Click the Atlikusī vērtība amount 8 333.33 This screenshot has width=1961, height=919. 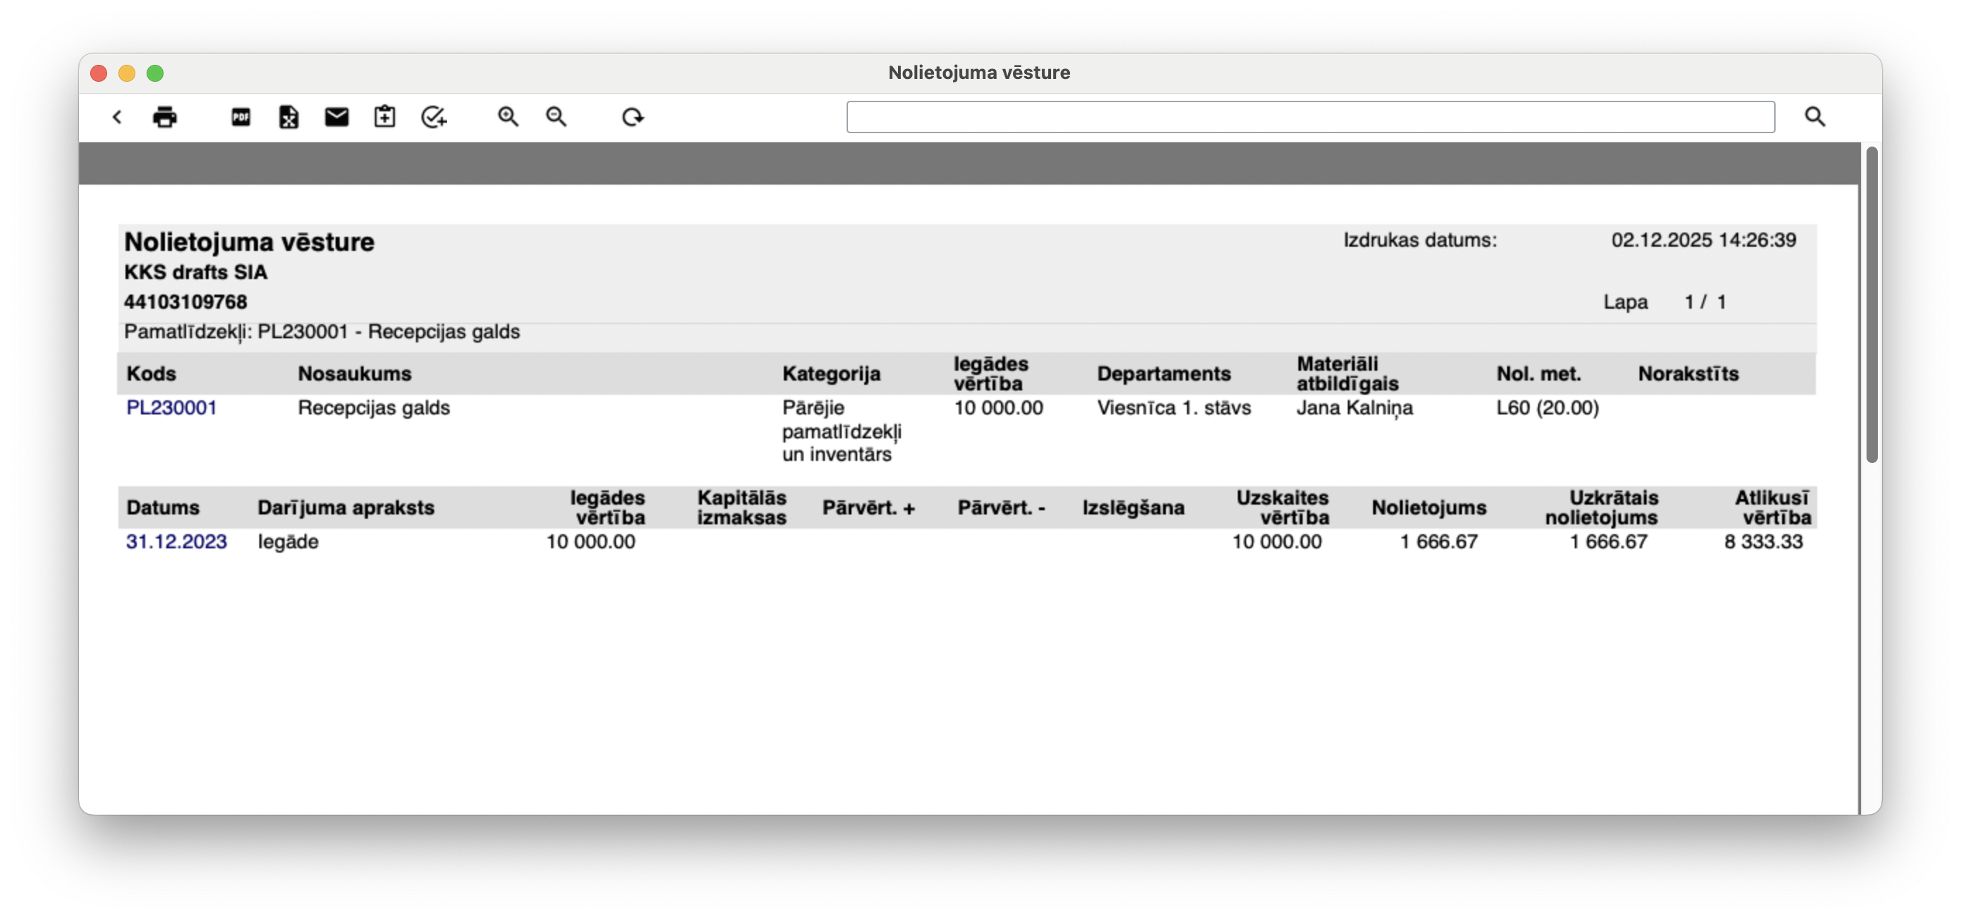(1763, 541)
